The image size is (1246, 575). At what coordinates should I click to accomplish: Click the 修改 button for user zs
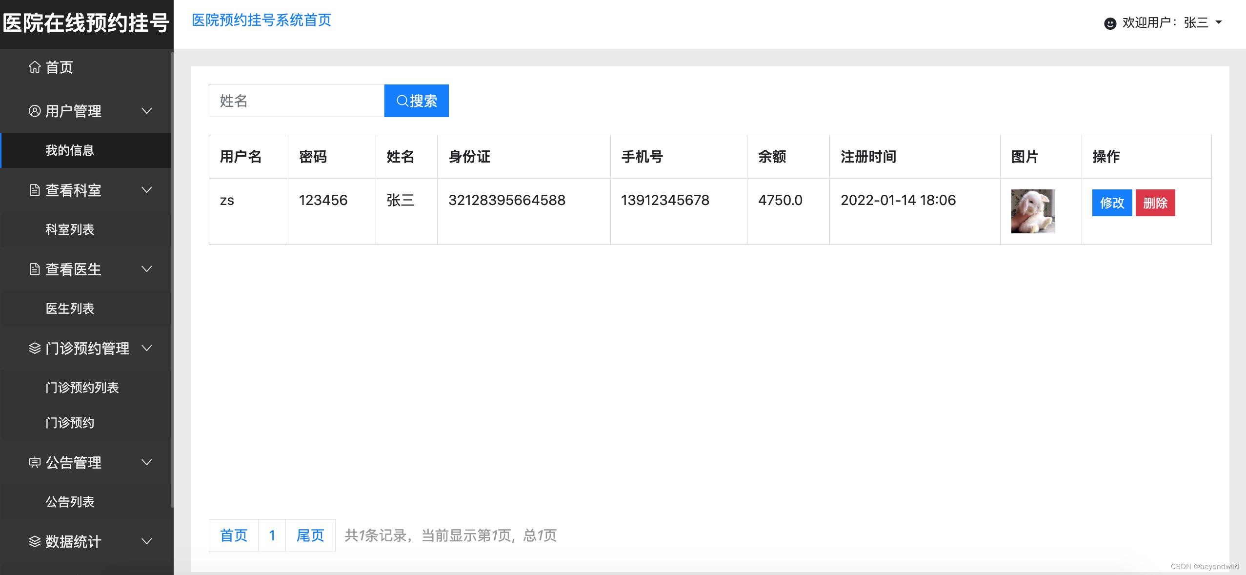tap(1112, 203)
